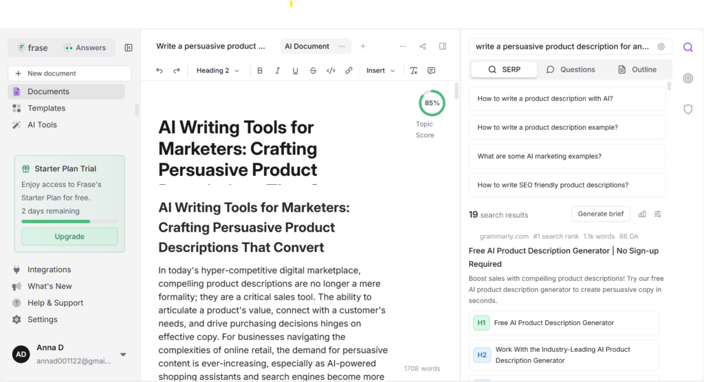Toggle italic formatting
Screen dimensions: 704x382
coord(278,71)
